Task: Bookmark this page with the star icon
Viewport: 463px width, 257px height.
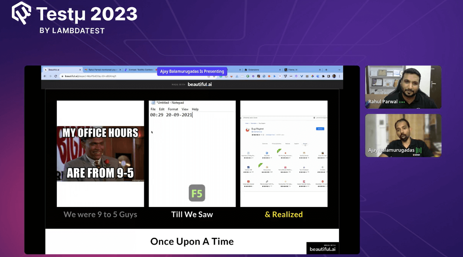Action: [214, 76]
